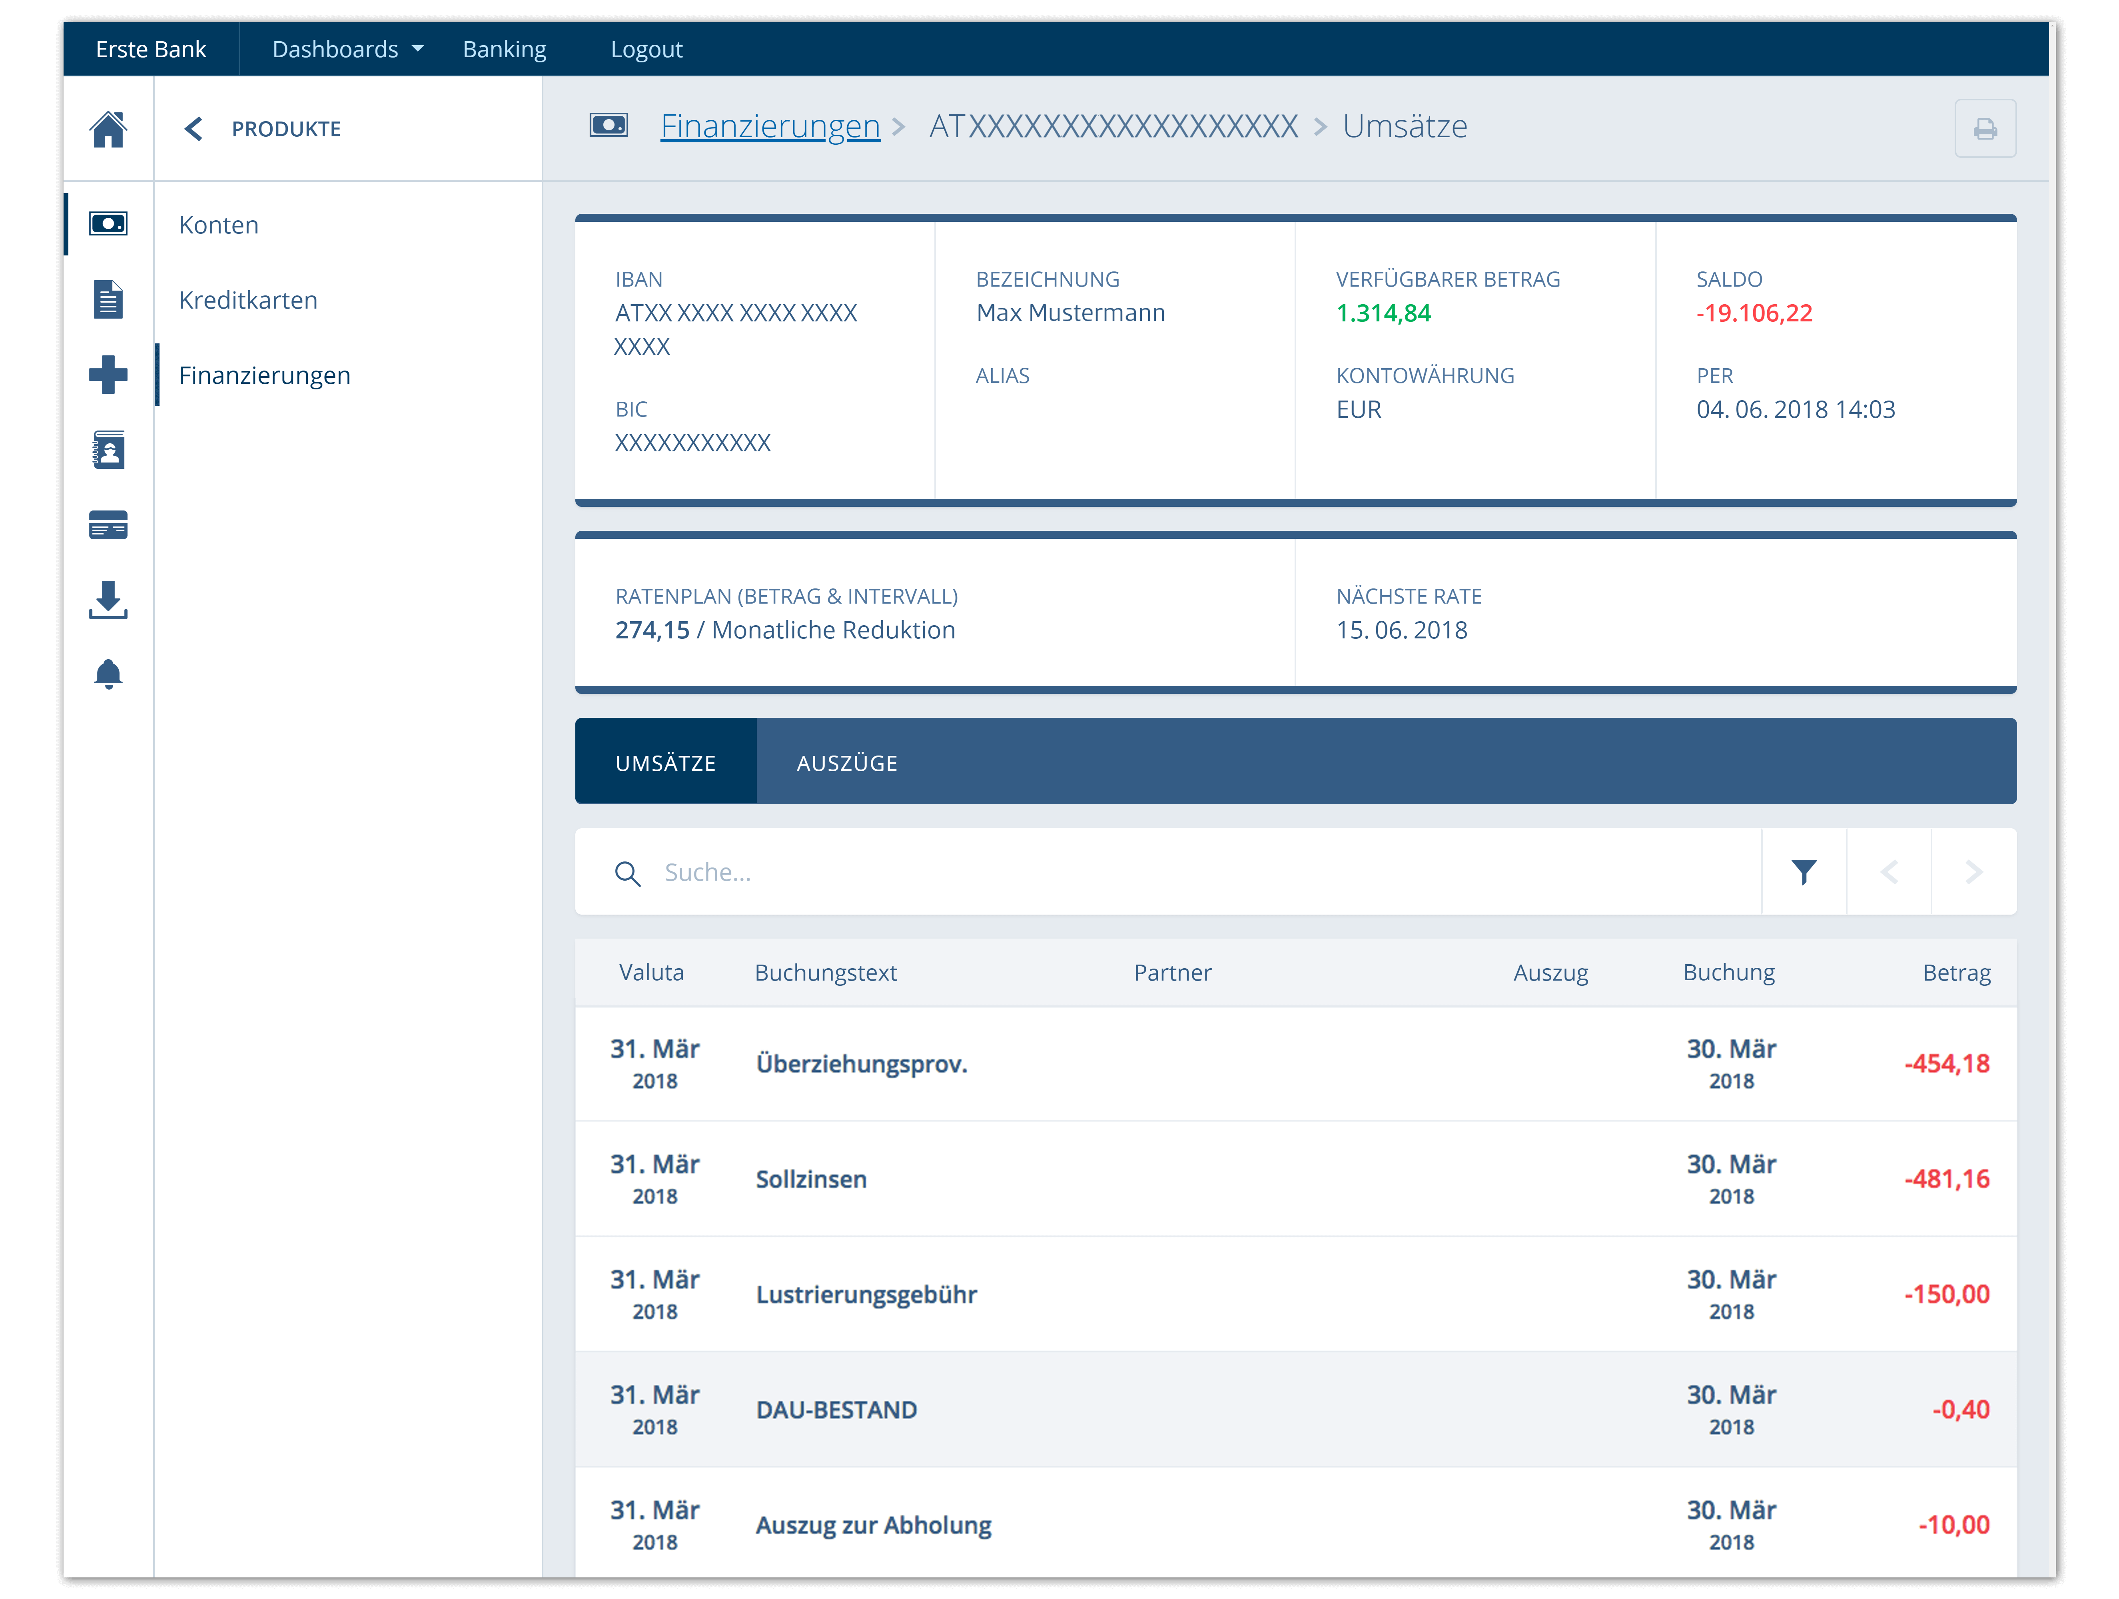Viewport: 2119px width, 1599px height.
Task: Click the amount -481,16
Action: coord(1947,1179)
